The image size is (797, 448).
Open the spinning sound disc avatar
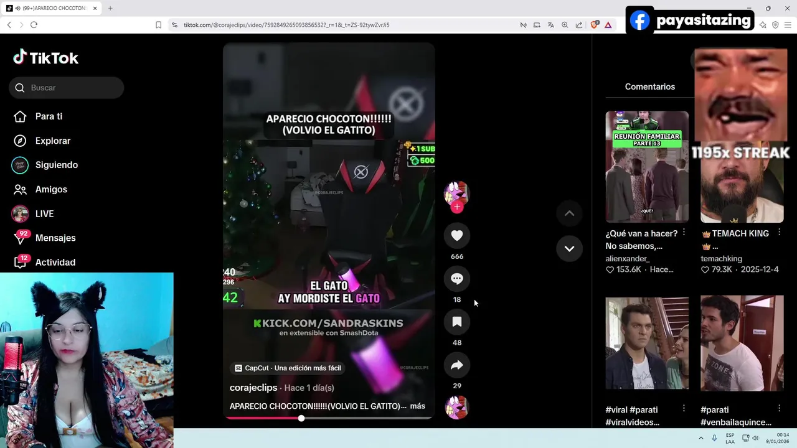coord(457,408)
